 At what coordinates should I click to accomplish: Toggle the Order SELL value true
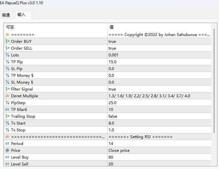coord(159,48)
